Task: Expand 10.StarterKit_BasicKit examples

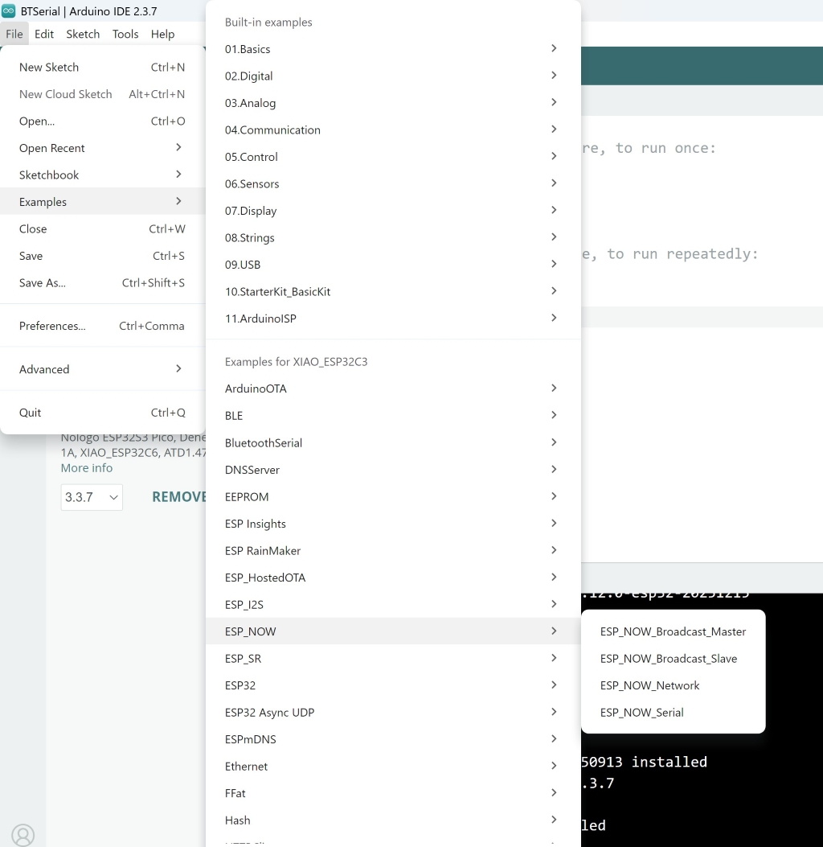Action: pos(393,292)
